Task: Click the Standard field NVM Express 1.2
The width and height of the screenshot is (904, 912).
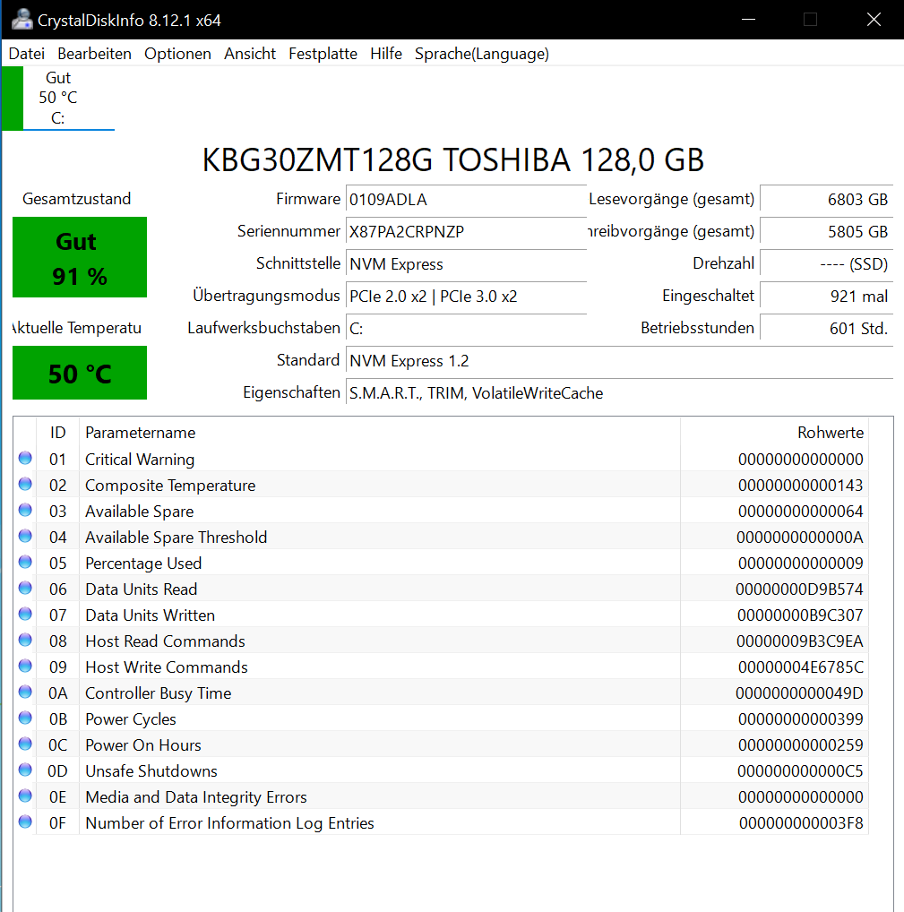Action: point(619,361)
